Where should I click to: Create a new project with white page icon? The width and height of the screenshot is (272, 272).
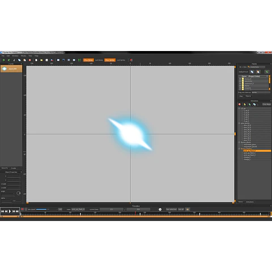click(x=36, y=60)
